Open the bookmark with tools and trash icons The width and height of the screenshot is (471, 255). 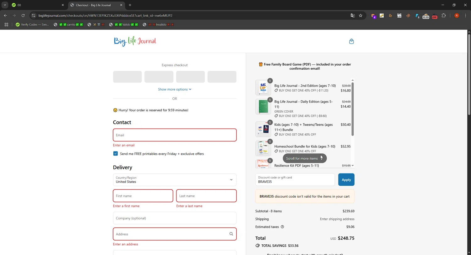96,24
